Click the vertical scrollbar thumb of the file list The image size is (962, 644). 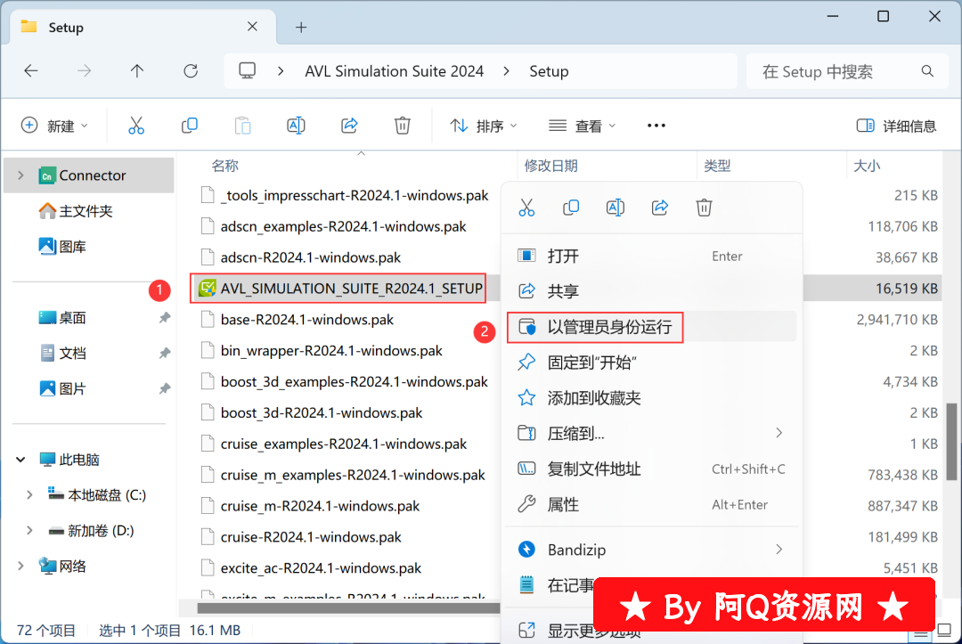(951, 442)
